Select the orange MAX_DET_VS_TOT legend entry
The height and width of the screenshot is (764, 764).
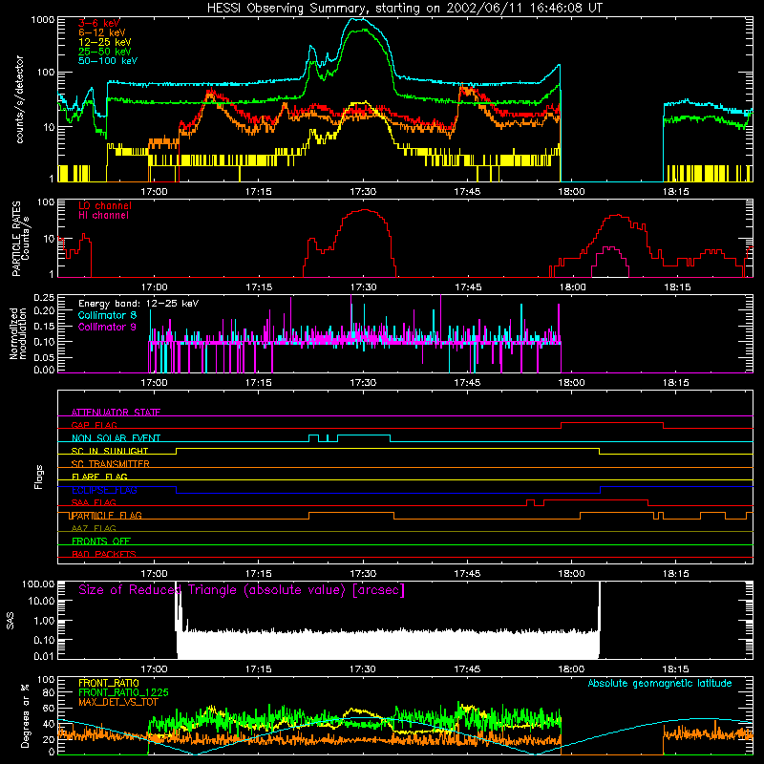tap(118, 703)
